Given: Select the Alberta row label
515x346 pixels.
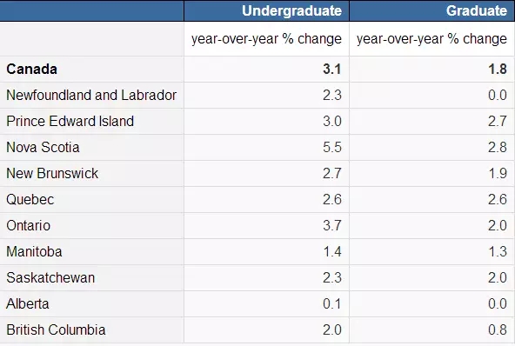Looking at the screenshot, I should click(28, 304).
